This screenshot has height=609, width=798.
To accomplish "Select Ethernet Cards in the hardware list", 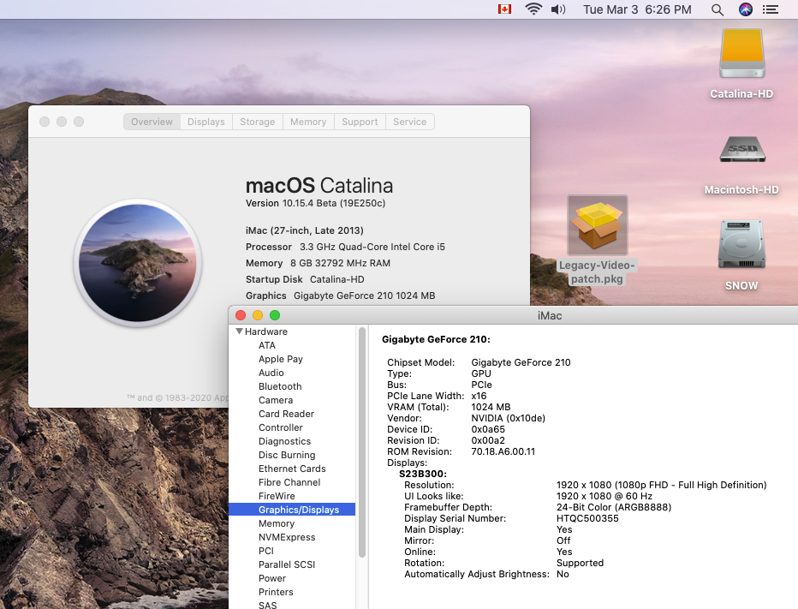I will 292,469.
